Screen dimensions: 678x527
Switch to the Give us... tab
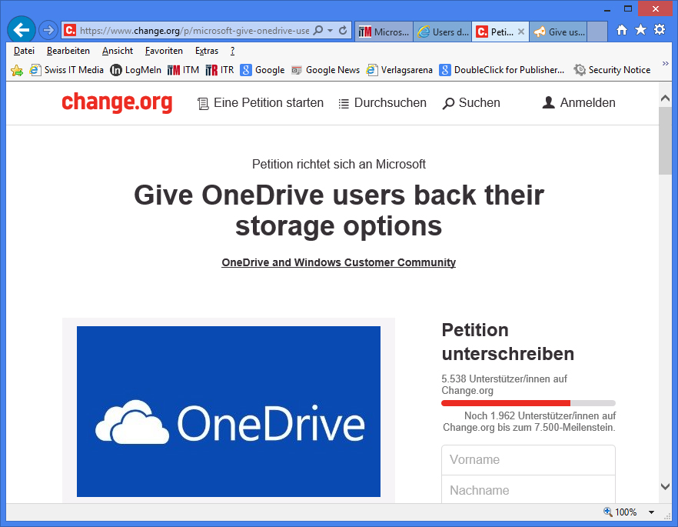point(558,32)
